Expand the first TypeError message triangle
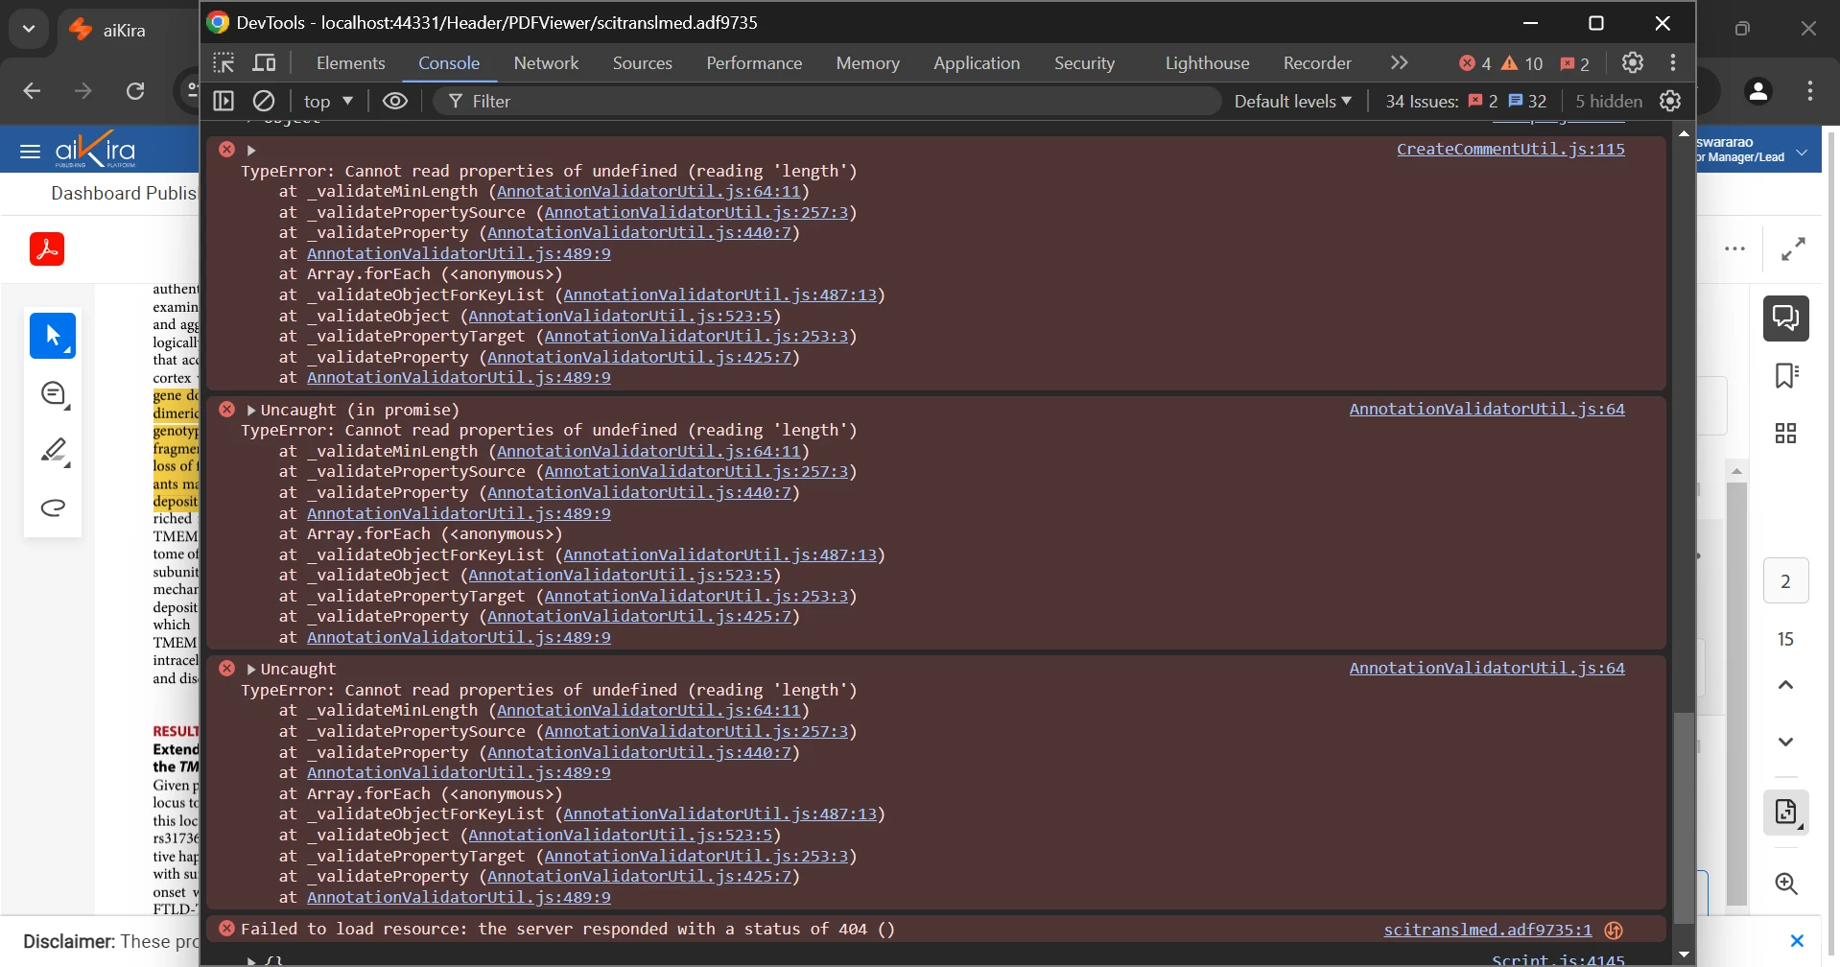Screen dimensions: 1840x967 [251, 150]
